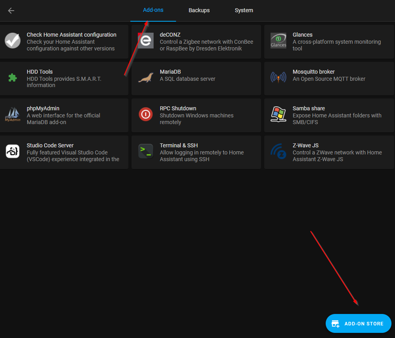This screenshot has height=338, width=395.
Task: Open the Backups tab
Action: click(x=199, y=10)
